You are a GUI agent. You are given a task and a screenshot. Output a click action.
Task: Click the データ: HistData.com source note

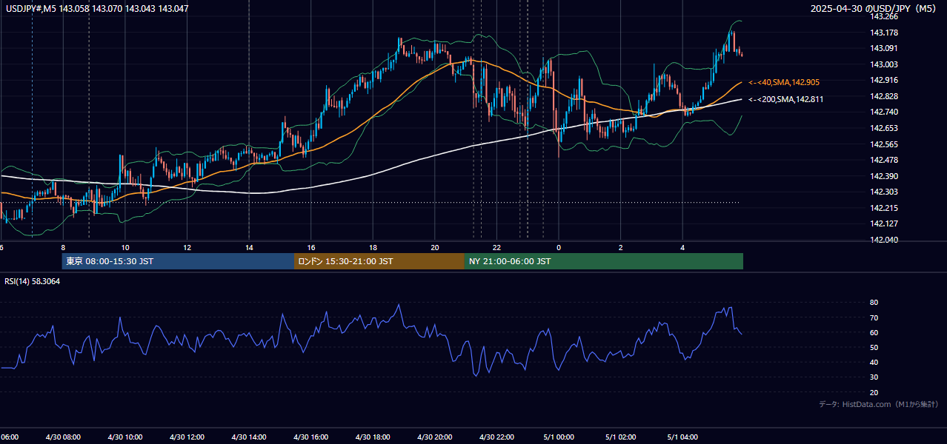(878, 404)
